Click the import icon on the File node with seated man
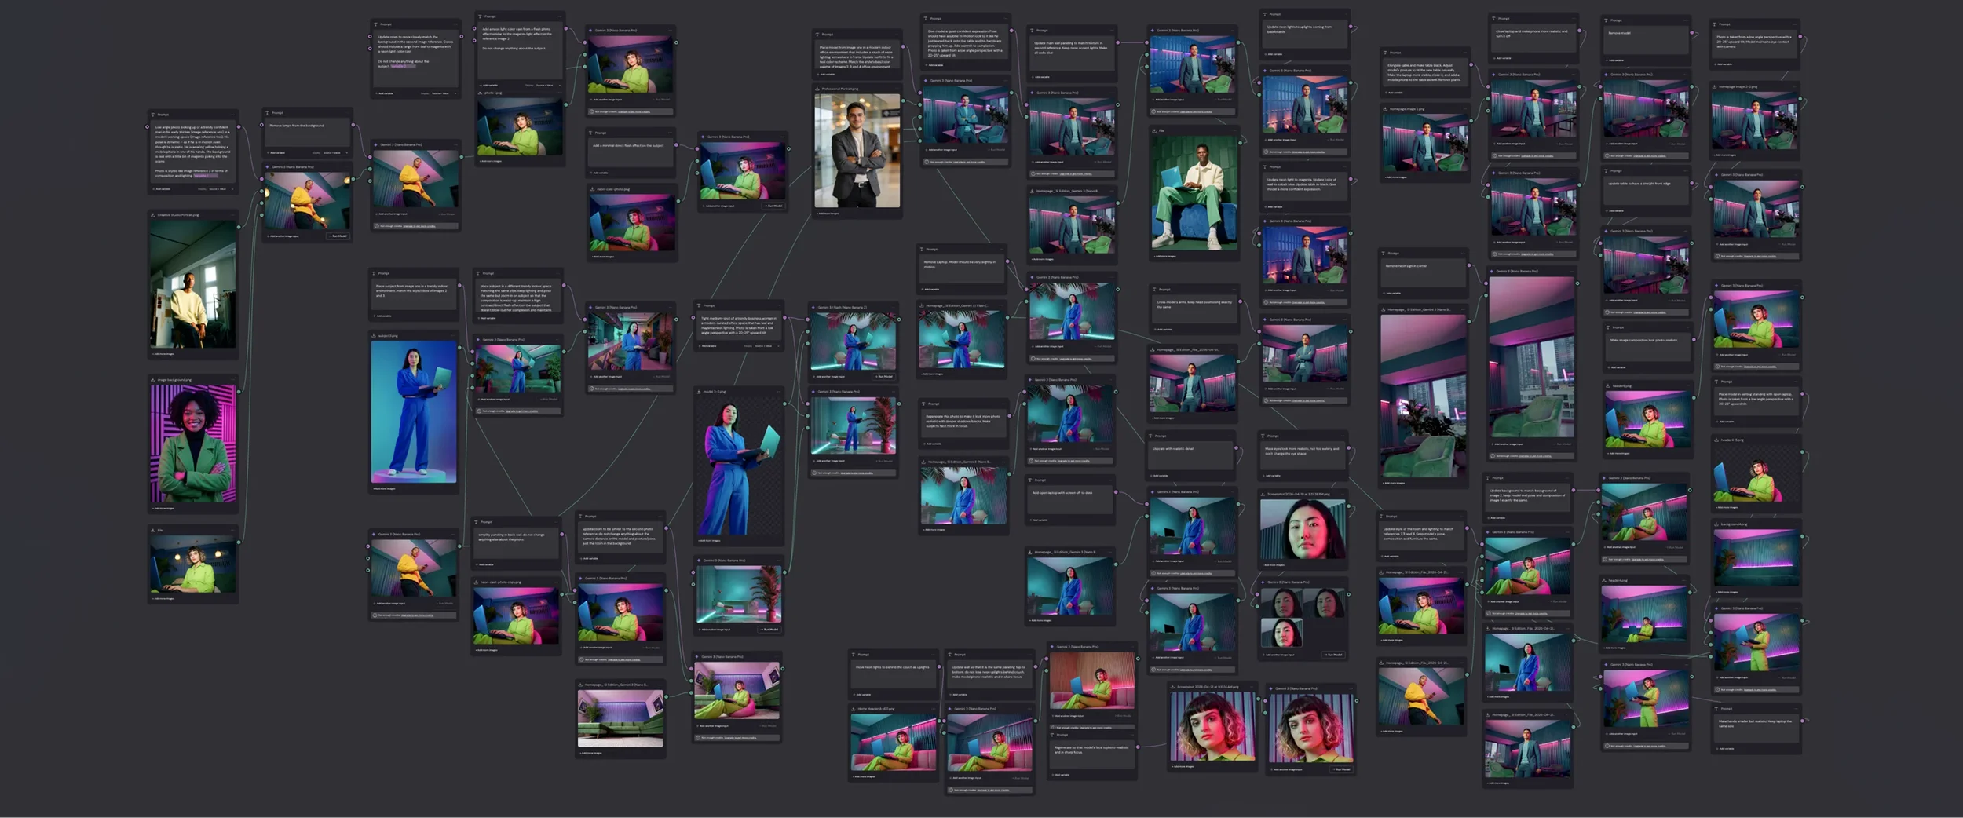 tap(1154, 131)
